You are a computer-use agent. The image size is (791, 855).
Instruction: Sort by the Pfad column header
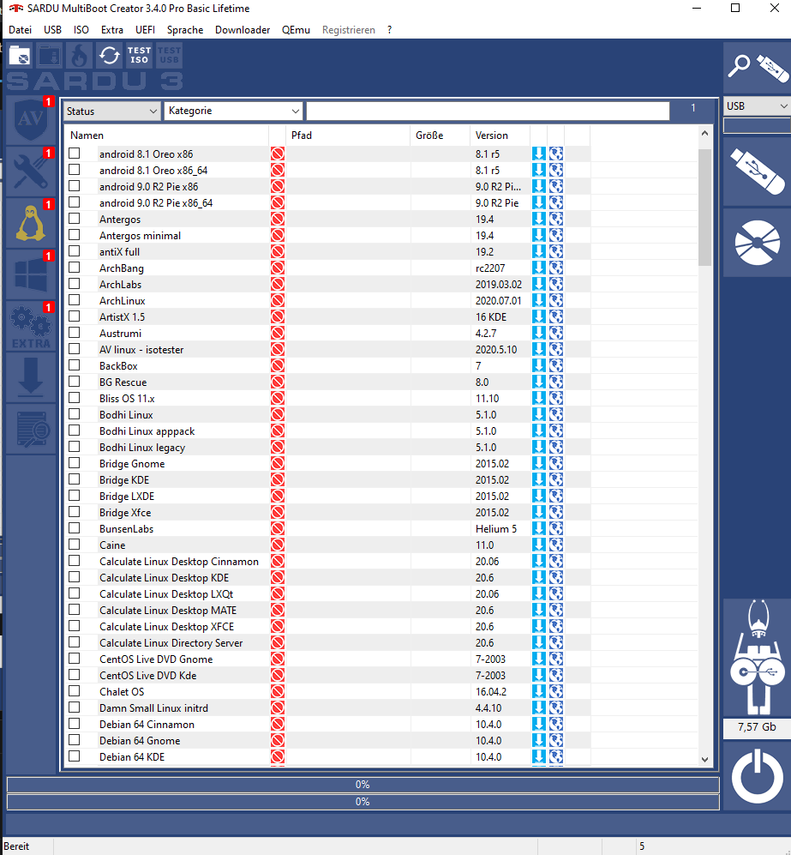(x=348, y=135)
